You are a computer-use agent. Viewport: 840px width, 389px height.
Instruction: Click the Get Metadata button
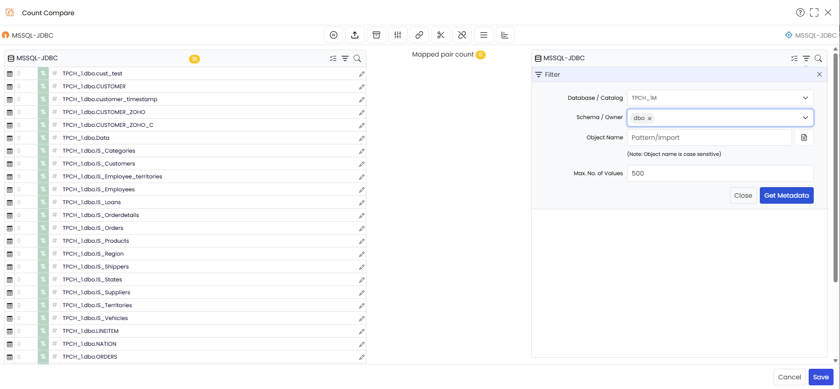787,195
